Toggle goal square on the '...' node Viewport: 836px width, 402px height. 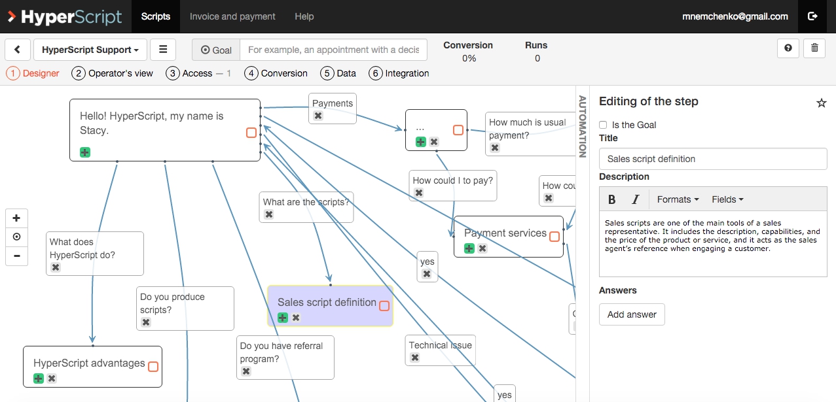458,130
